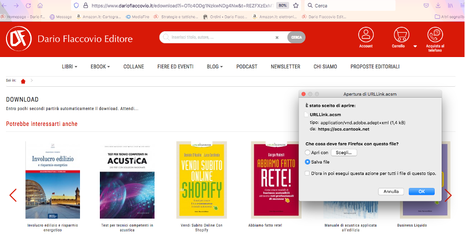Open FIERE ED EVENTI menu item
The width and height of the screenshot is (465, 235).
pos(175,66)
